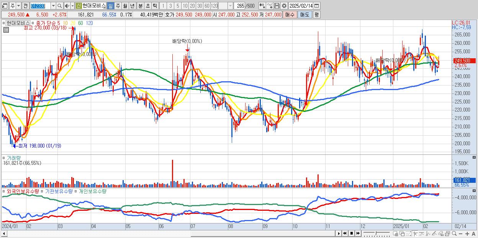This screenshot has height=238, width=478.
Task: Click the trend line drawing icon
Action: (x=421, y=234)
